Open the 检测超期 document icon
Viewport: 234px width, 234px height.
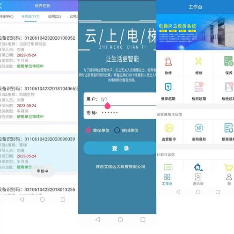pos(199,87)
